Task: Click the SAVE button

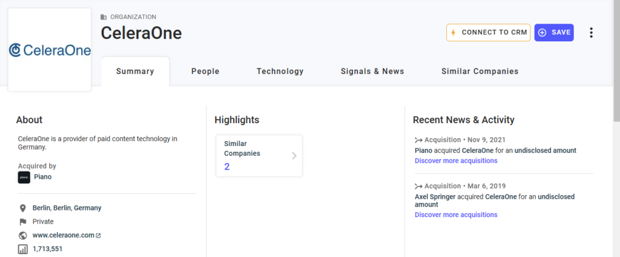Action: click(x=554, y=33)
